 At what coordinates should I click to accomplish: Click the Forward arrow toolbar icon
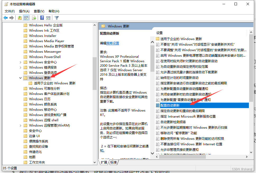click(x=12, y=18)
